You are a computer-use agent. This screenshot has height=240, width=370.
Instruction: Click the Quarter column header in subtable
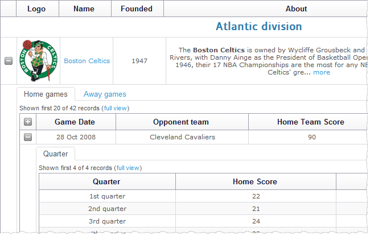click(x=106, y=182)
